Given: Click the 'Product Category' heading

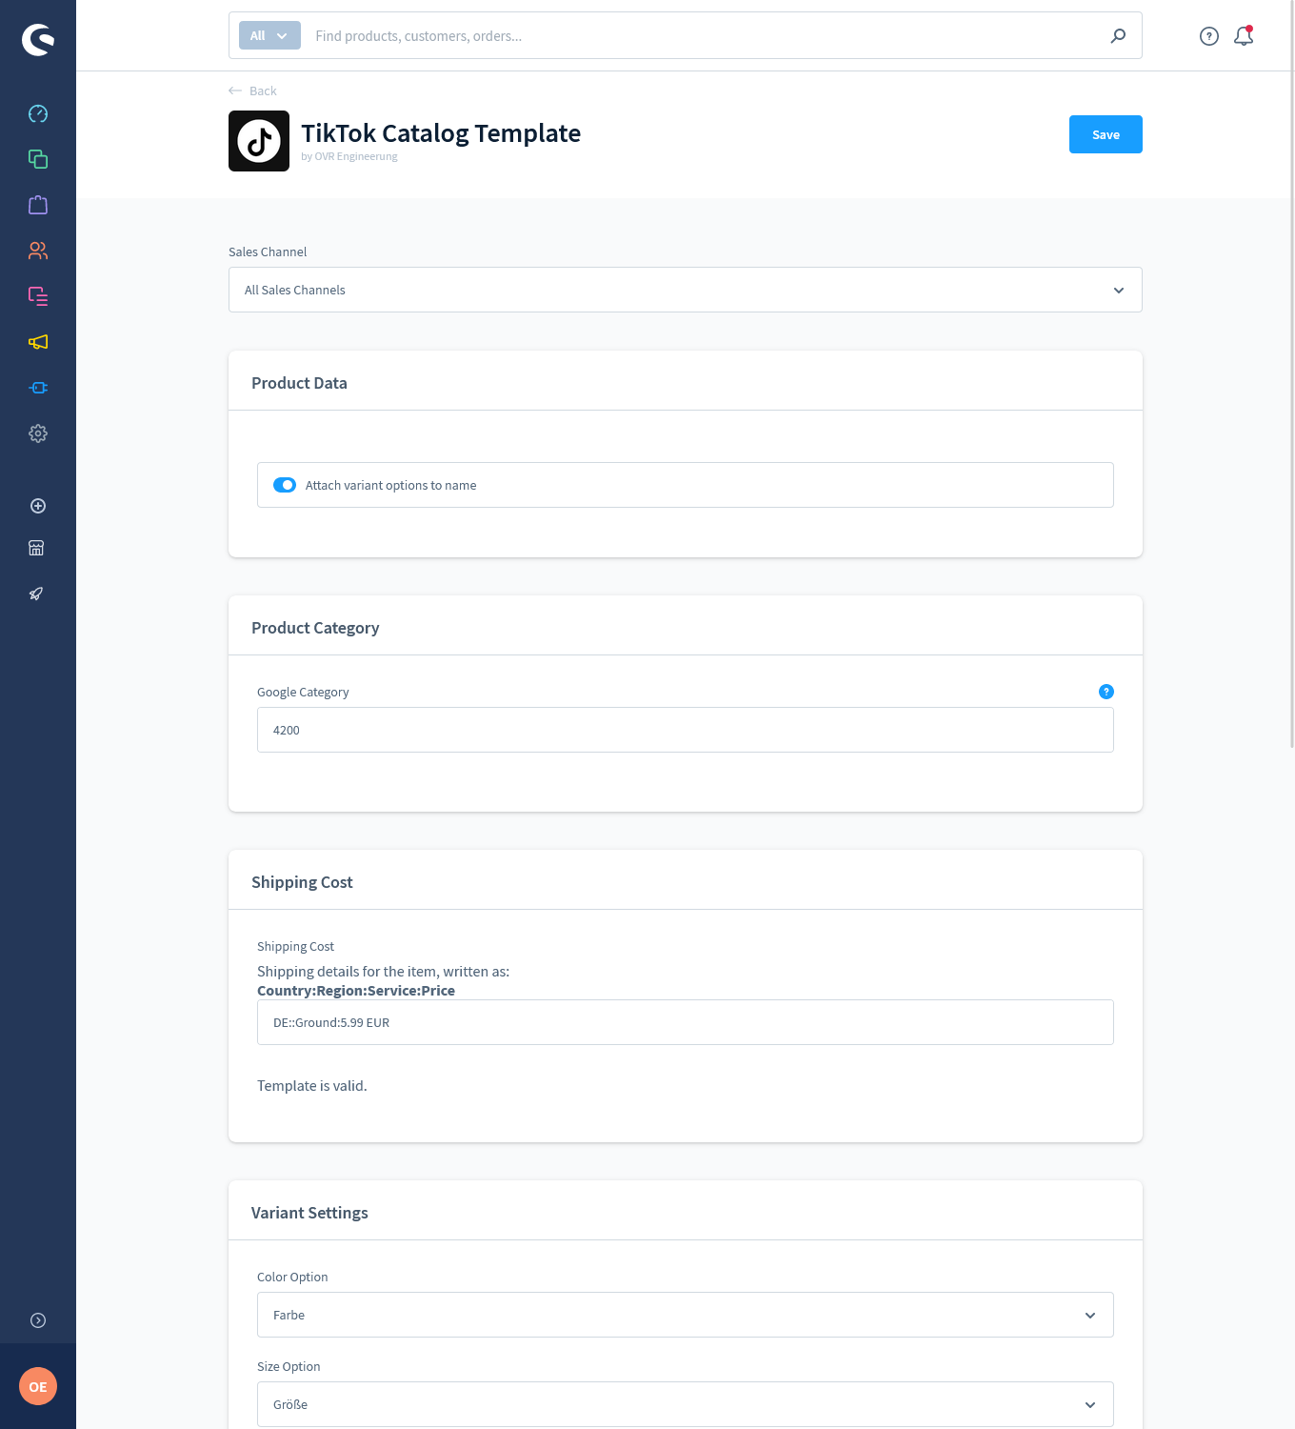Looking at the screenshot, I should [x=315, y=628].
